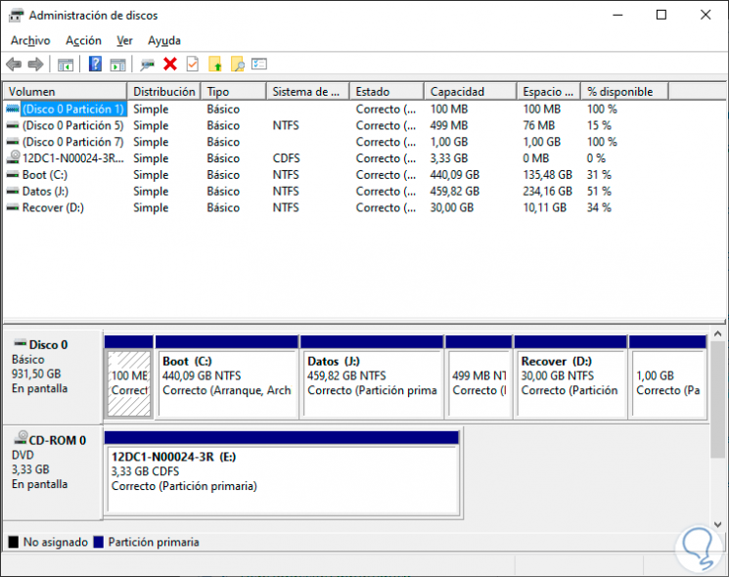Image resolution: width=729 pixels, height=577 pixels.
Task: Click the Partición primaria blue legend swatch
Action: [98, 542]
